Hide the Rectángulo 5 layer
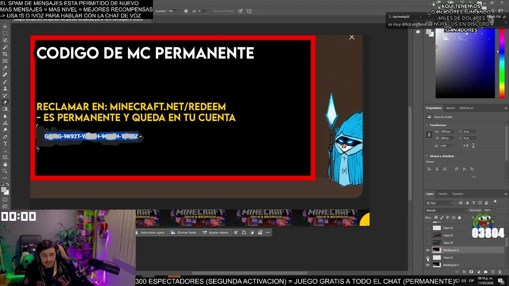The image size is (509, 286). click(428, 265)
